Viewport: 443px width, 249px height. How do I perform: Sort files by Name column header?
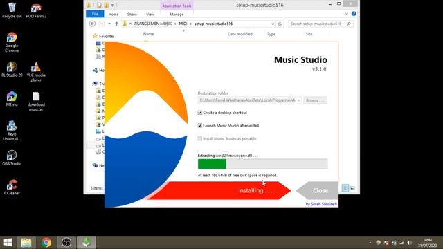click(x=148, y=34)
